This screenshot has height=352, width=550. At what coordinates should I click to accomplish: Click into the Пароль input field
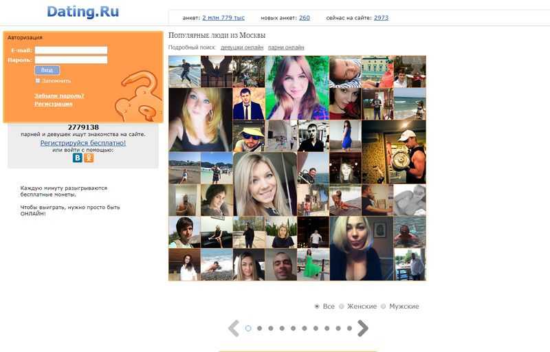tap(71, 60)
